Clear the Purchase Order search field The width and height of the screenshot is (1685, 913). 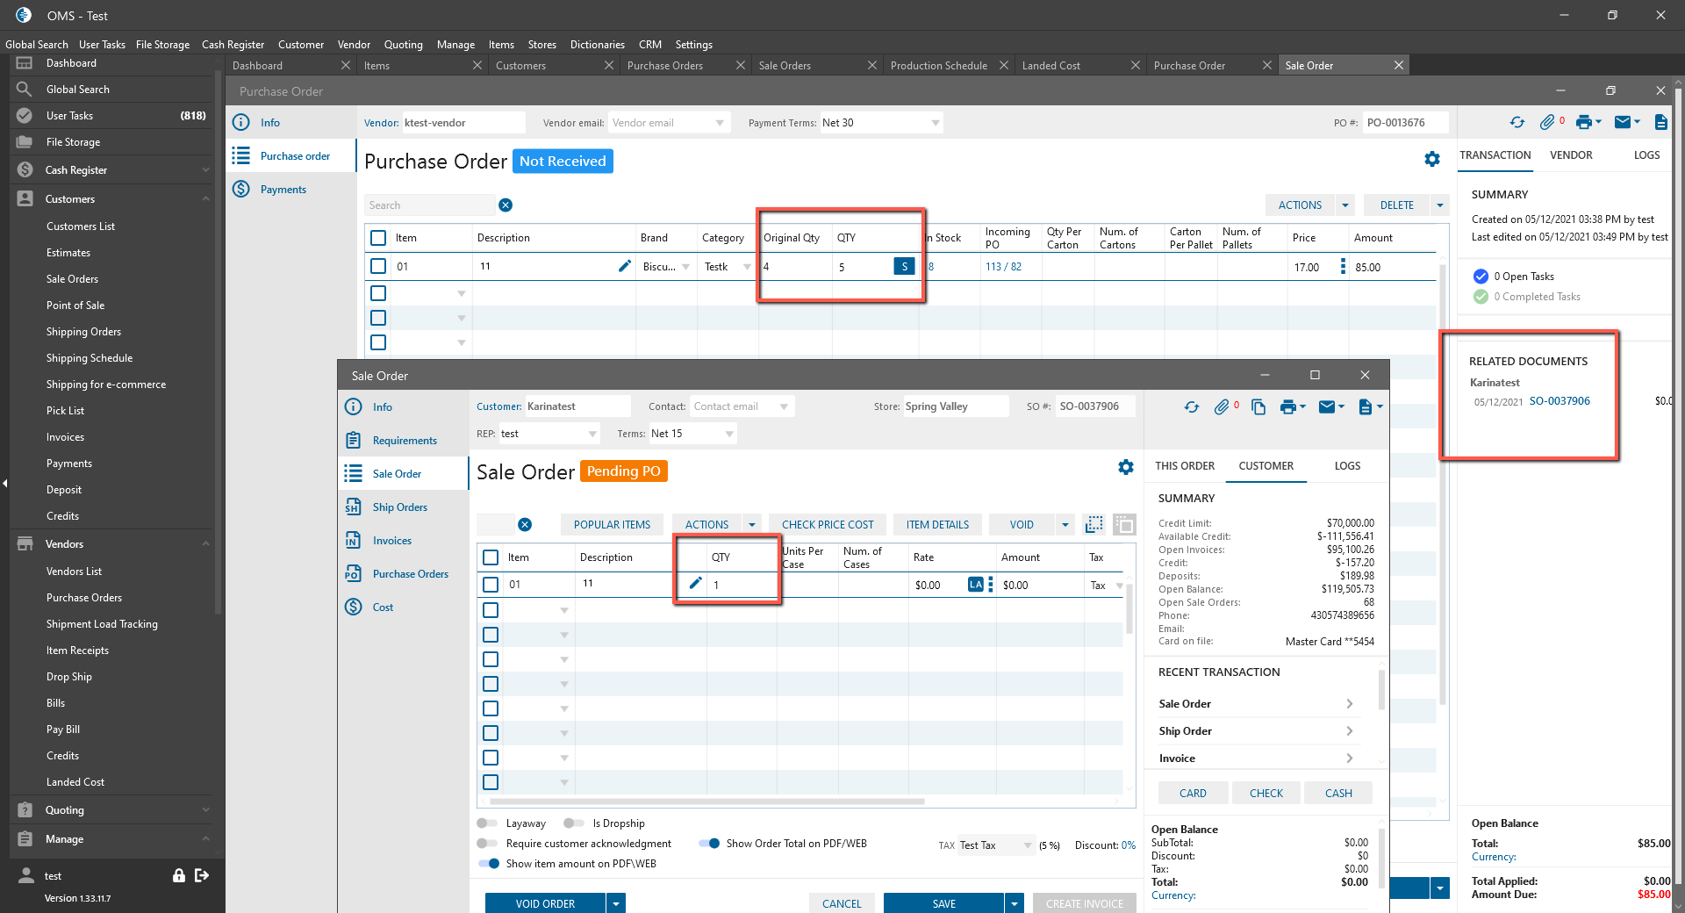pos(505,205)
